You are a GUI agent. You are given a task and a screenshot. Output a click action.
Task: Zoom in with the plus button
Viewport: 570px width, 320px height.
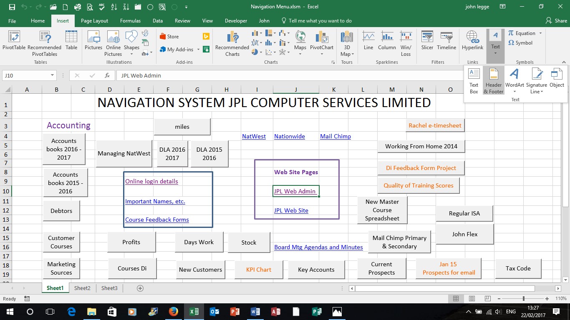[x=547, y=299]
